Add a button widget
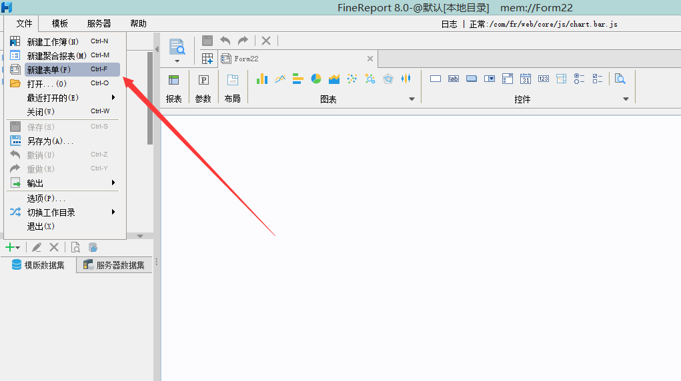 471,79
